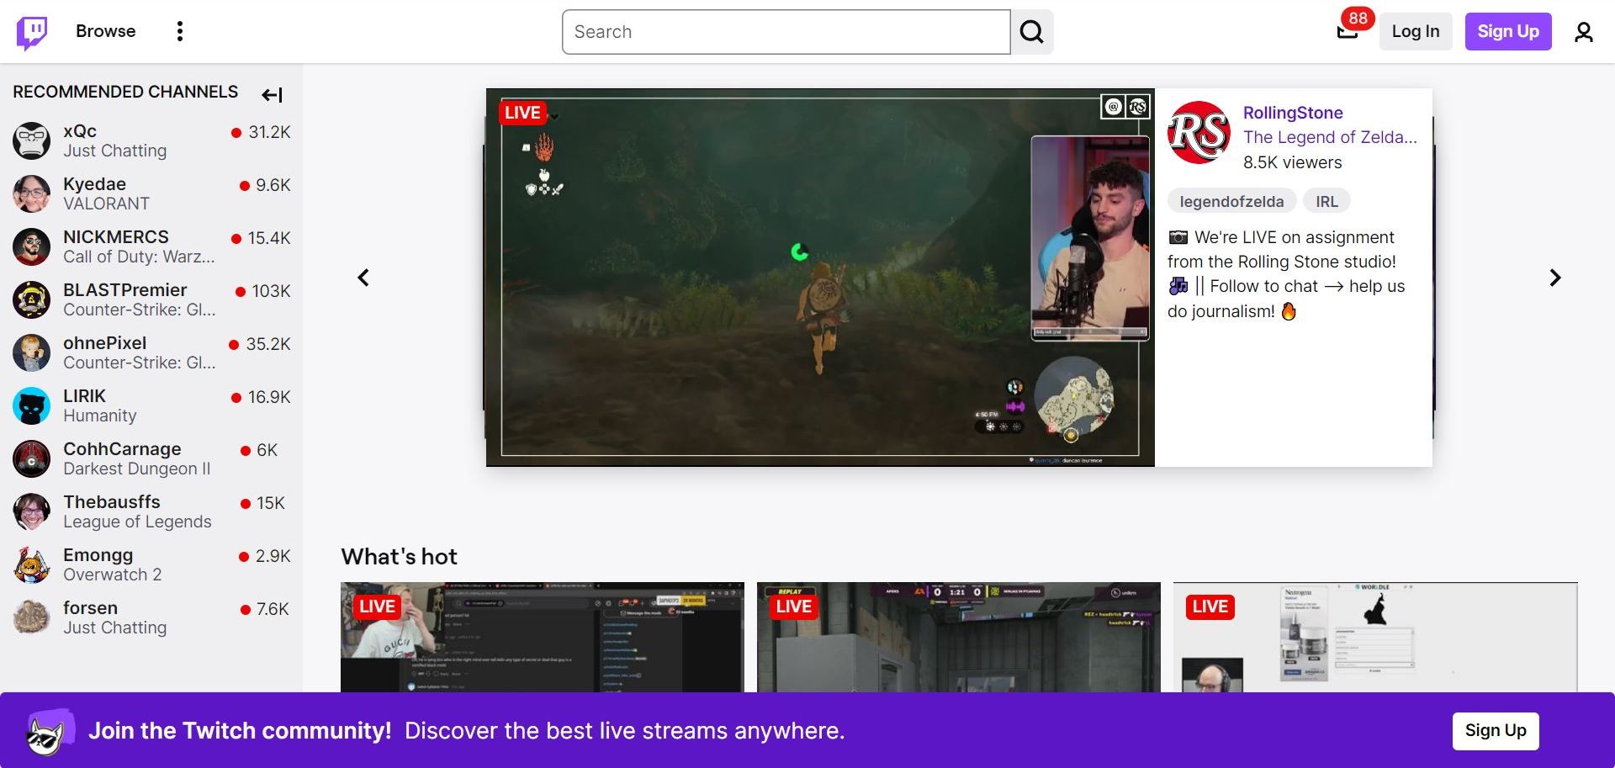Image resolution: width=1615 pixels, height=768 pixels.
Task: Click Sign Up in the bottom banner
Action: (1495, 730)
